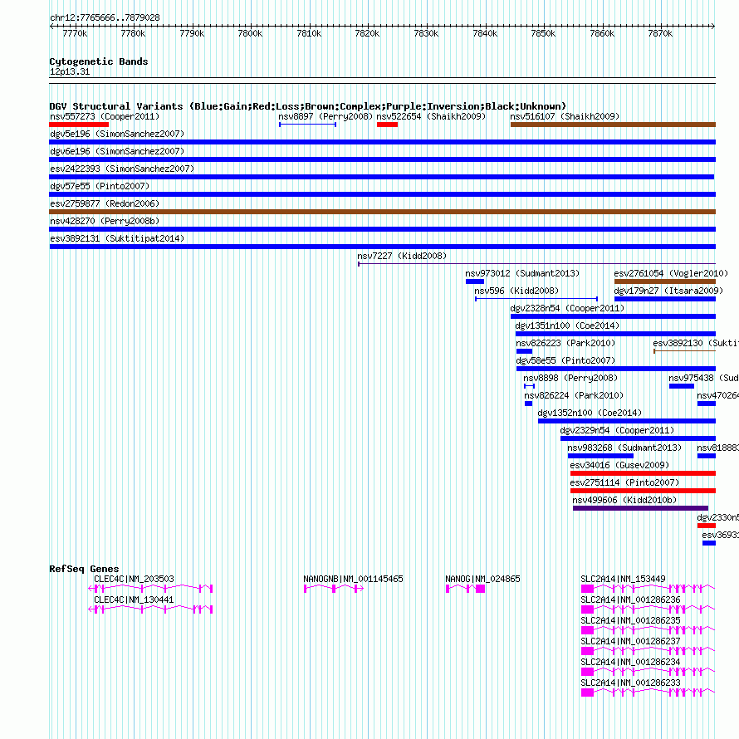Click nsv596 (Kidd2008) label

[516, 291]
